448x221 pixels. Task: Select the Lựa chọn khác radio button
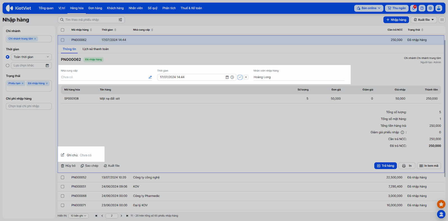tap(8, 65)
